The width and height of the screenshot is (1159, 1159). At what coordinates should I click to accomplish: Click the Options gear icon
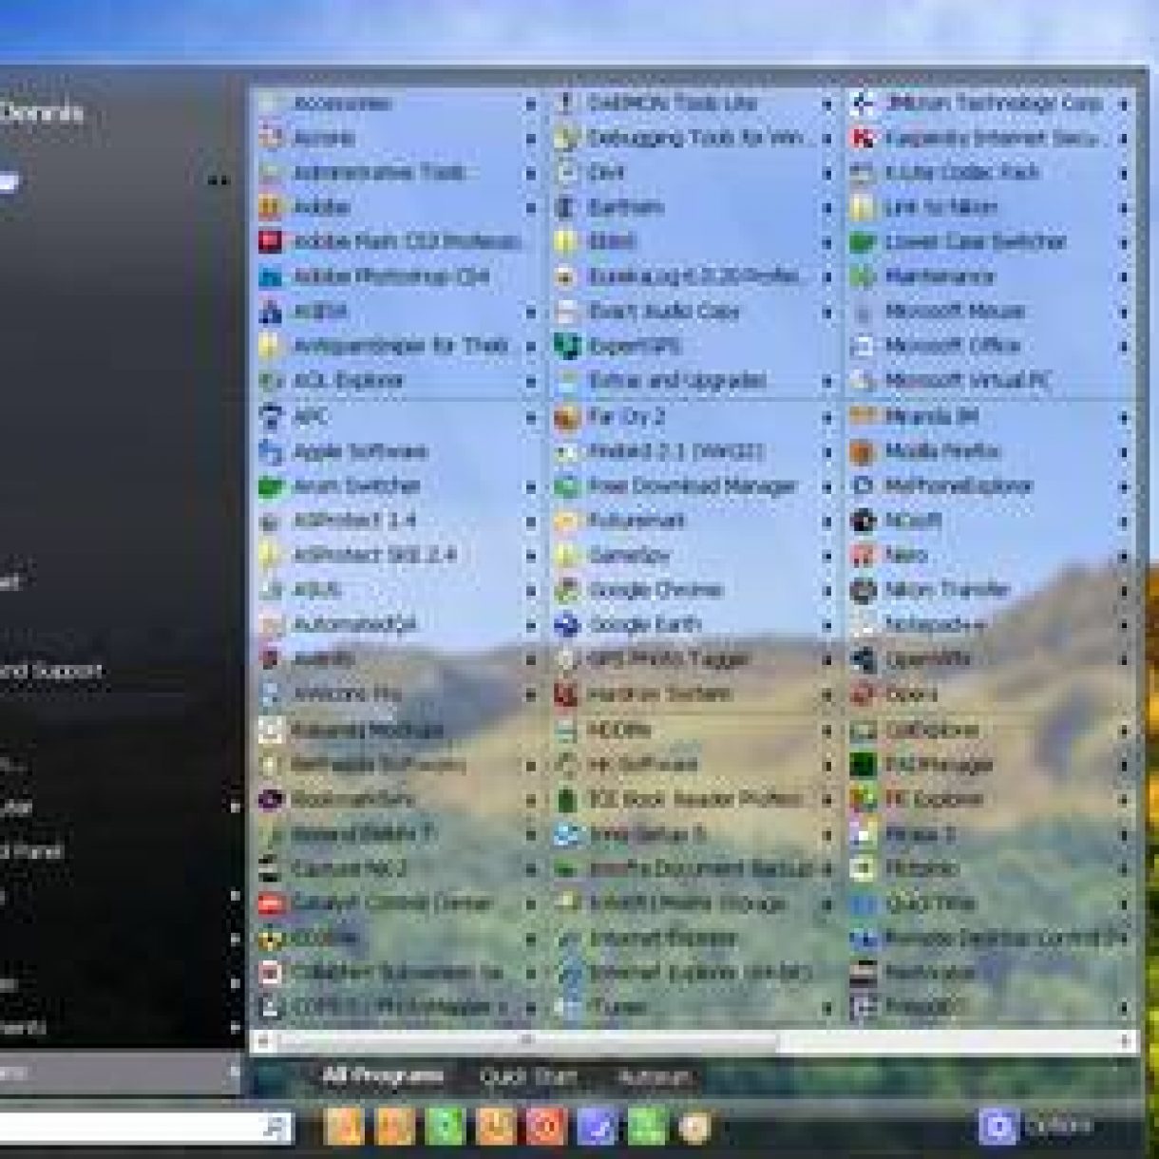997,1127
